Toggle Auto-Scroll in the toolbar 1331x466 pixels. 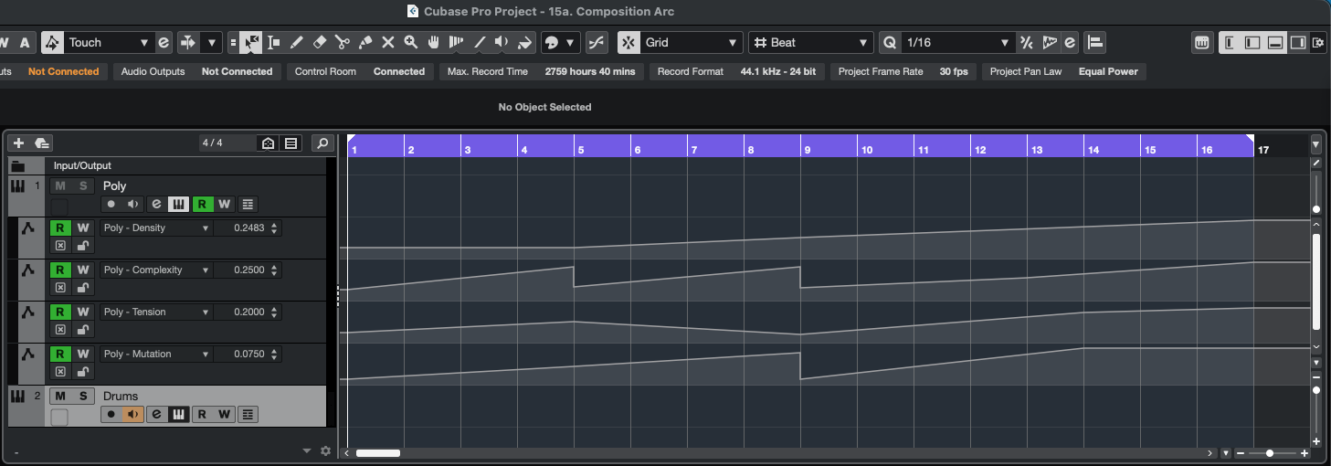point(188,42)
